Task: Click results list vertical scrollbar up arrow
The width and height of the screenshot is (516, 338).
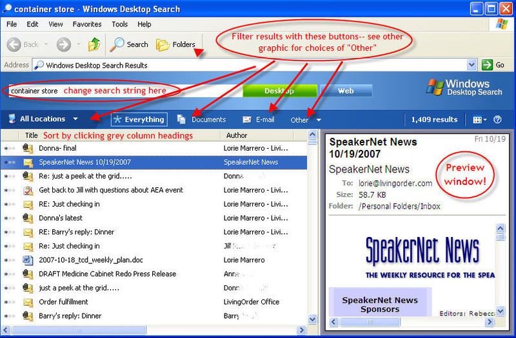Action: click(313, 135)
